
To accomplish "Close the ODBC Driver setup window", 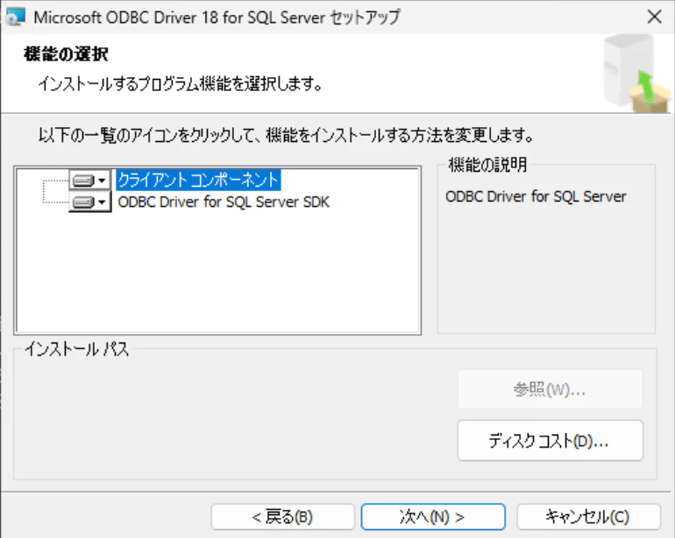I will coord(654,18).
